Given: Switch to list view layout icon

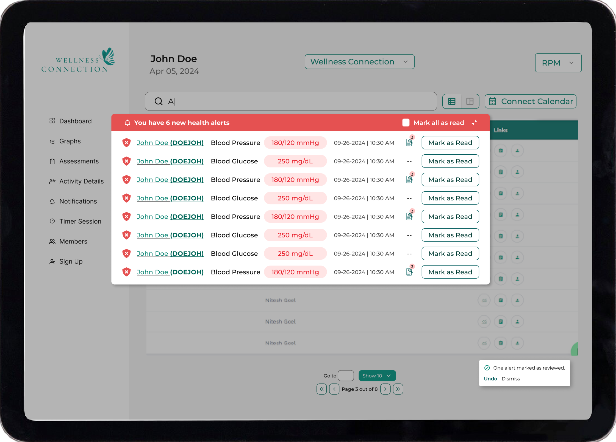Looking at the screenshot, I should click(x=452, y=101).
